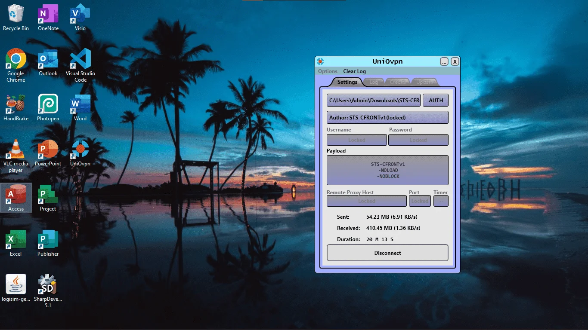The height and width of the screenshot is (330, 588).
Task: Click the config file path field
Action: coord(374,100)
